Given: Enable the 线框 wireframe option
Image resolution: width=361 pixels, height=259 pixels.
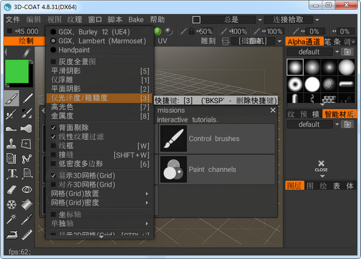Looking at the screenshot, I should tap(54, 146).
